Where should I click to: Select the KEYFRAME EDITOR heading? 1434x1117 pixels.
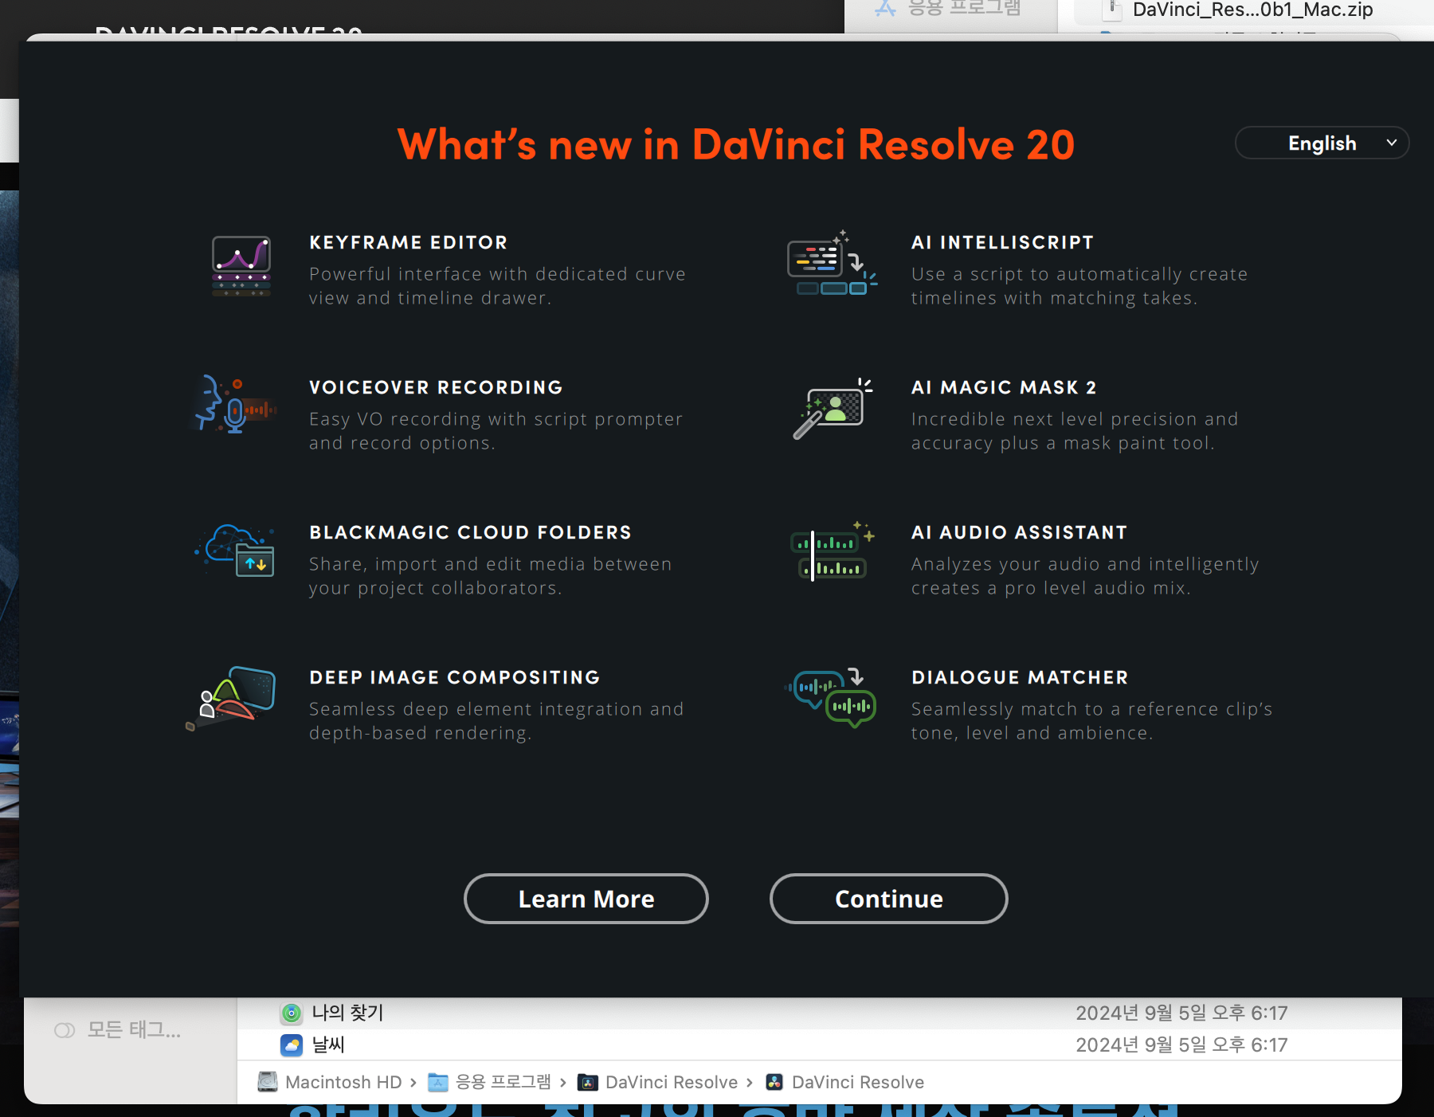[408, 242]
